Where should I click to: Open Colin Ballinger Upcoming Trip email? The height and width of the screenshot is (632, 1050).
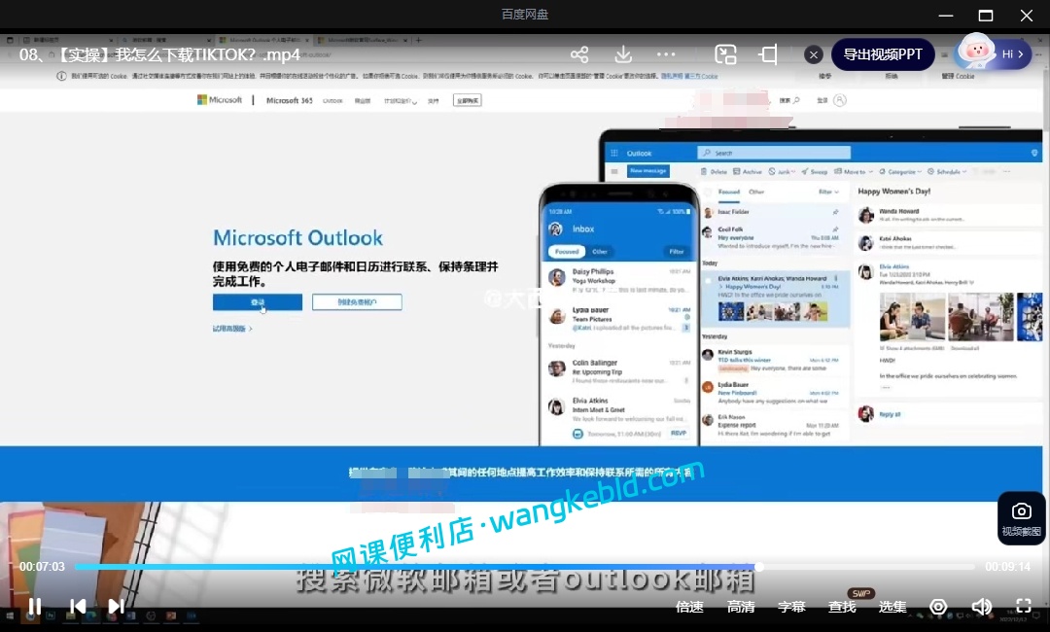(x=619, y=370)
